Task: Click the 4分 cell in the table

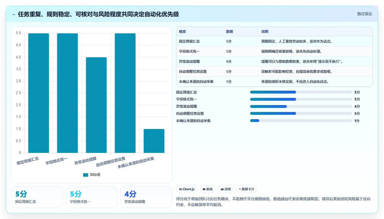Action: coord(229,62)
